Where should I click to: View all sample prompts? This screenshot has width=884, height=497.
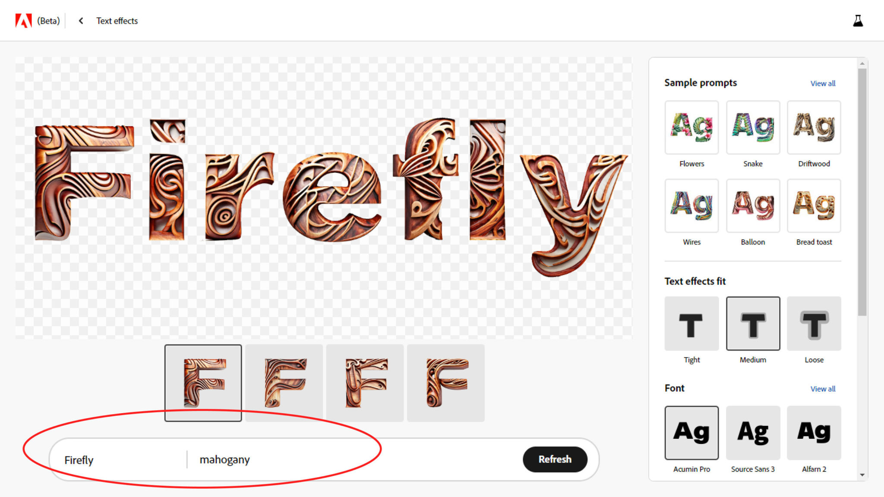824,82
